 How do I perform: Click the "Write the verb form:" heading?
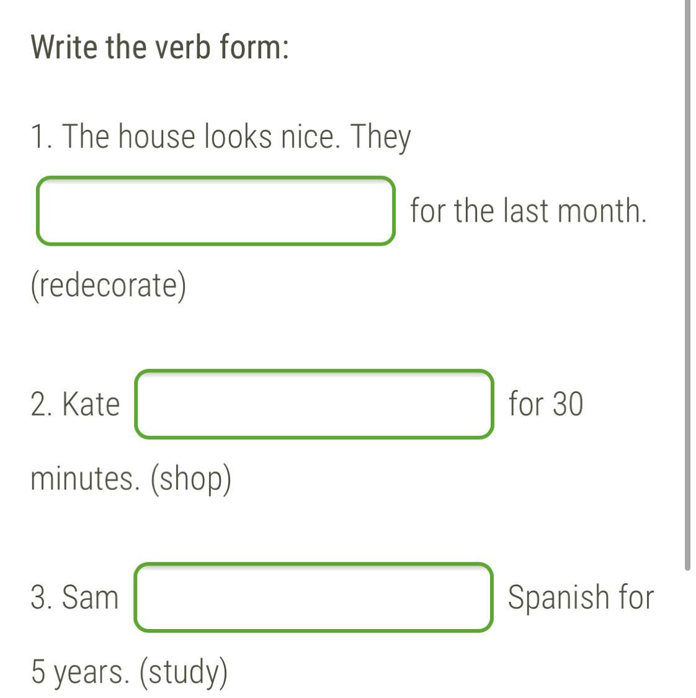tap(159, 47)
